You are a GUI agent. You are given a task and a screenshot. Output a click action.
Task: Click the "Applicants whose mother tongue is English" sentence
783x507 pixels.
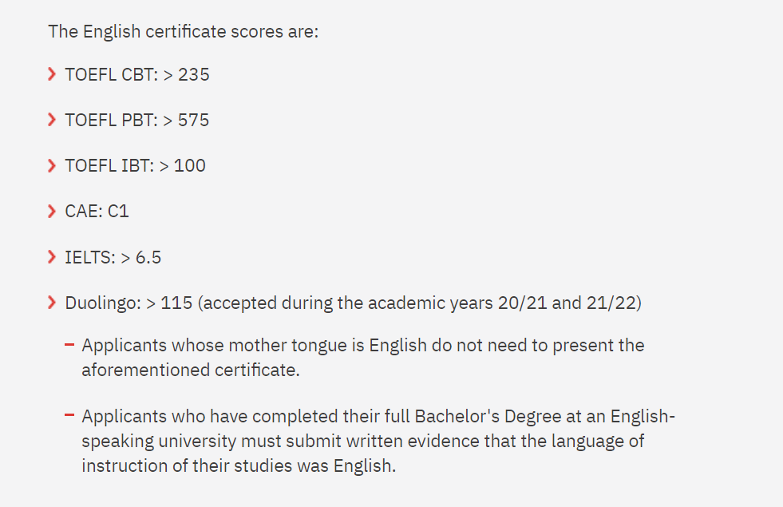tap(363, 358)
